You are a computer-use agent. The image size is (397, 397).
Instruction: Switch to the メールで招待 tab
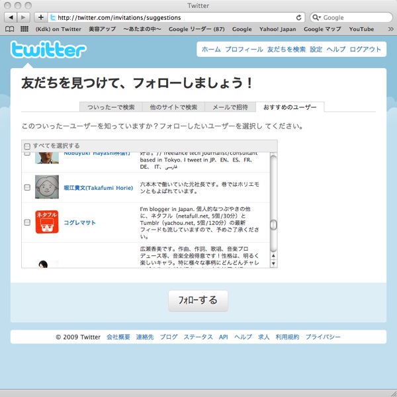click(x=230, y=107)
